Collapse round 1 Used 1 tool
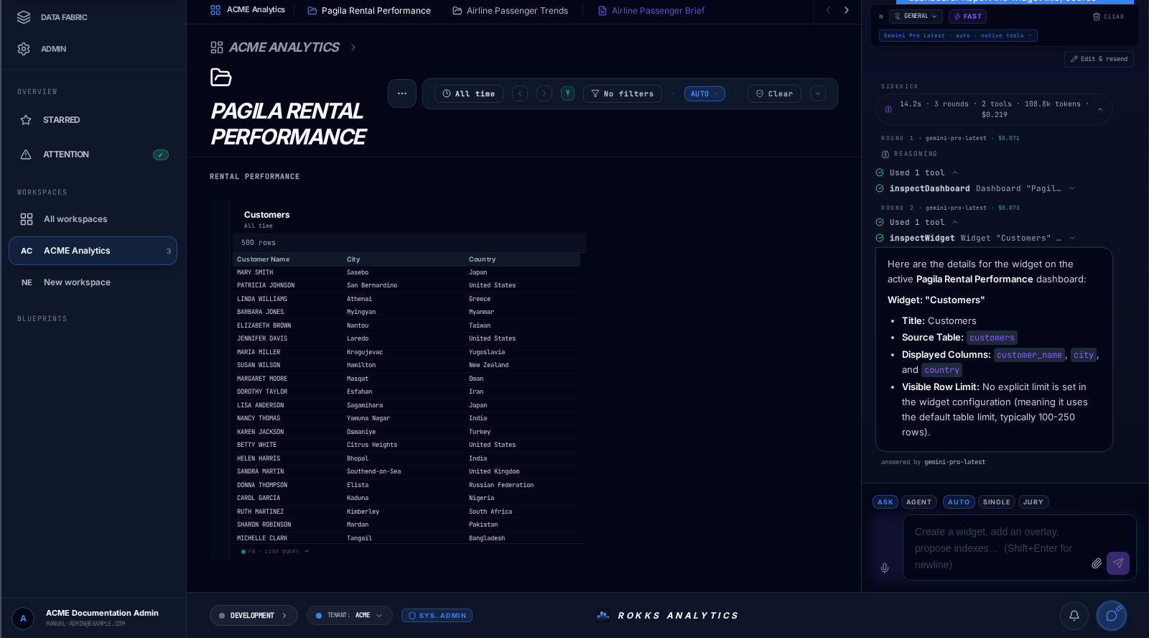 click(x=955, y=173)
